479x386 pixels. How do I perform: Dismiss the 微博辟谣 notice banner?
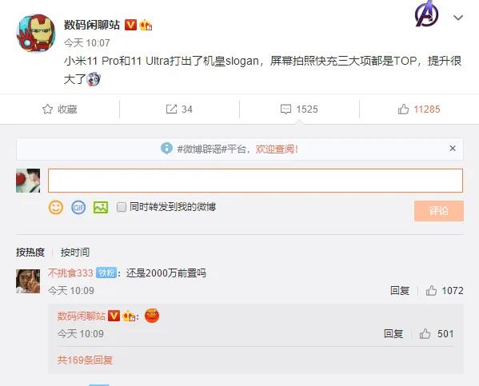click(453, 149)
